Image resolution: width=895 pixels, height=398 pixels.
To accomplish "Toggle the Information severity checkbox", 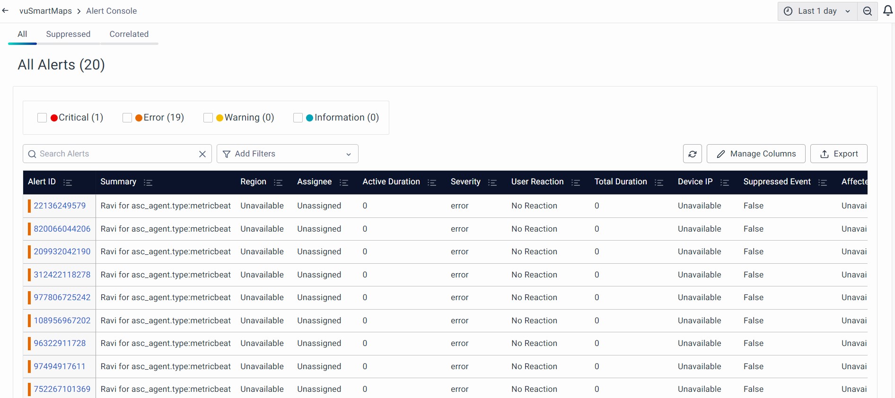I will 298,118.
